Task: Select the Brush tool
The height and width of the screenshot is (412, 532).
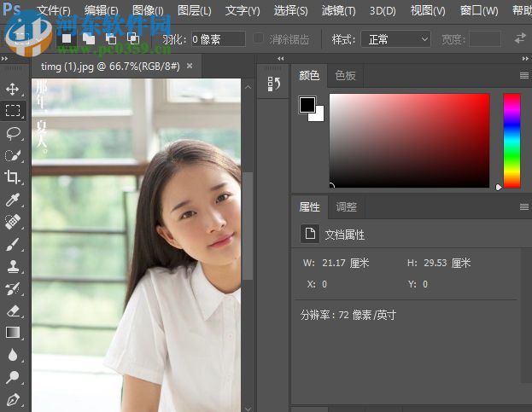Action: pyautogui.click(x=13, y=244)
